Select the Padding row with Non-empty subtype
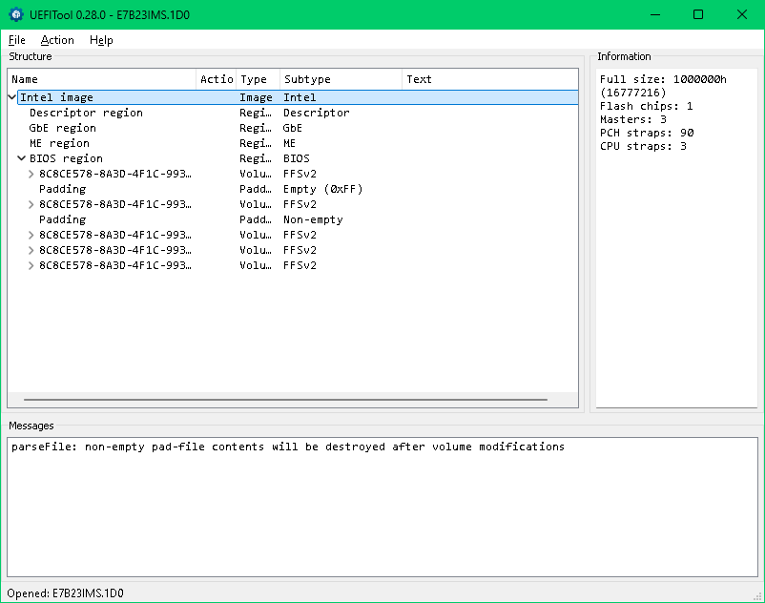Image resolution: width=765 pixels, height=603 pixels. pos(293,219)
